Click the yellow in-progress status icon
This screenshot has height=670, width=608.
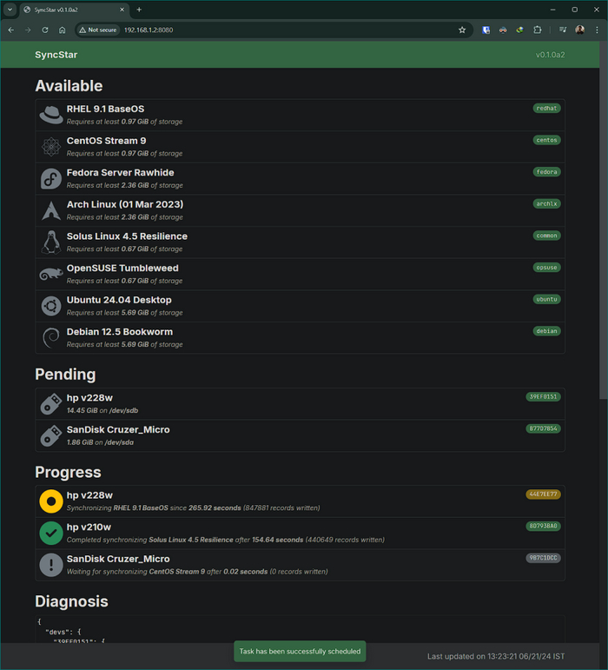[51, 501]
